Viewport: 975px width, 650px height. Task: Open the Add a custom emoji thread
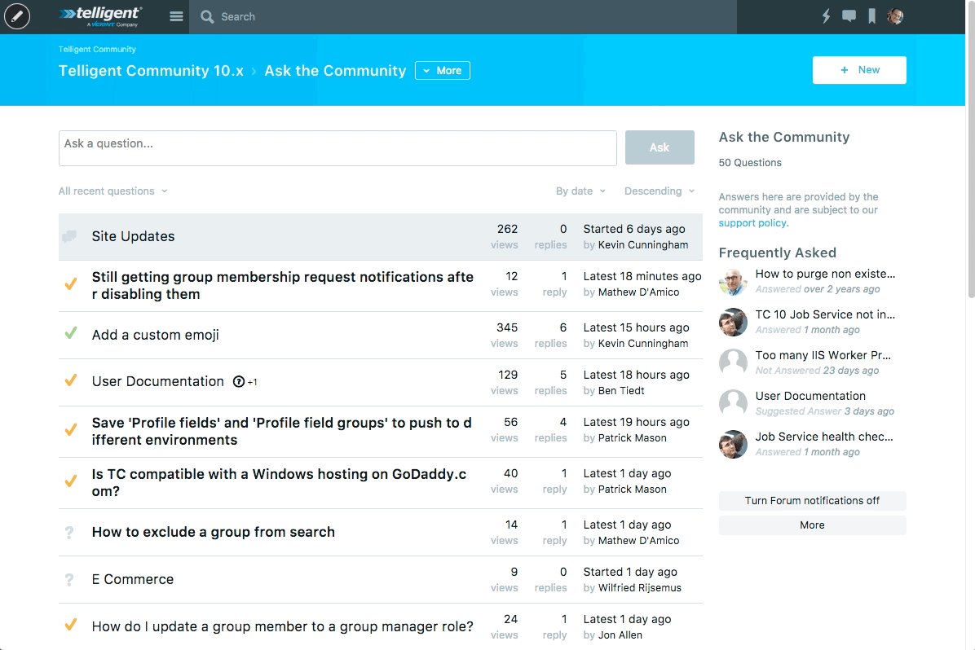tap(156, 335)
